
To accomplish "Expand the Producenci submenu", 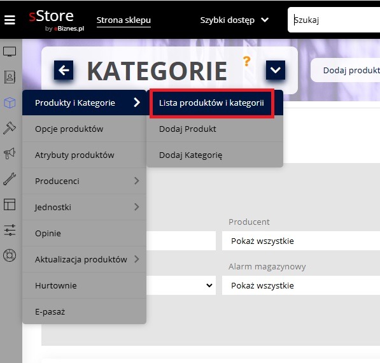I will [84, 181].
